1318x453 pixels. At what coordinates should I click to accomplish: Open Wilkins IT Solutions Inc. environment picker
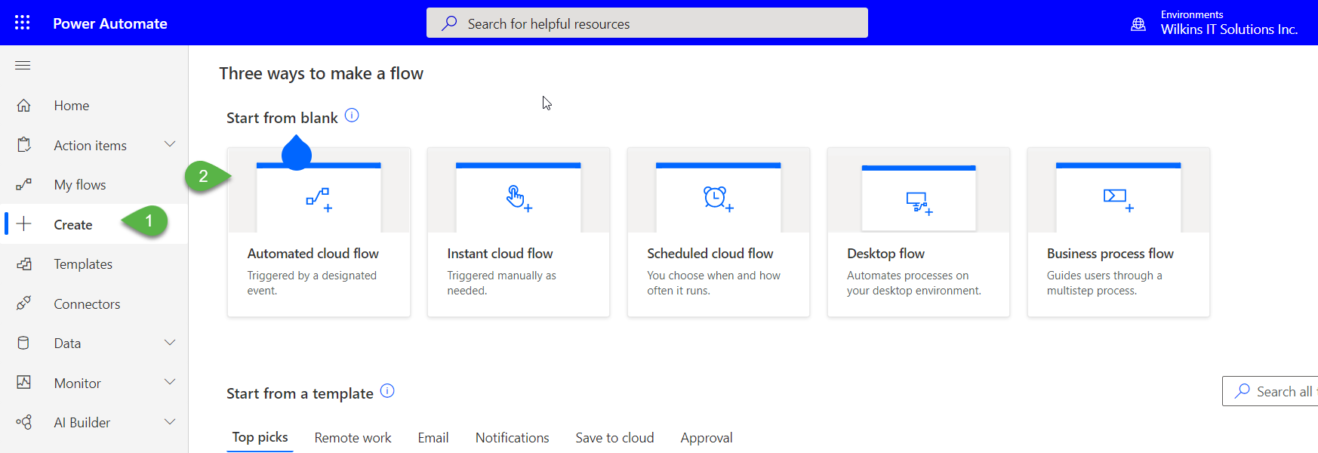1229,29
